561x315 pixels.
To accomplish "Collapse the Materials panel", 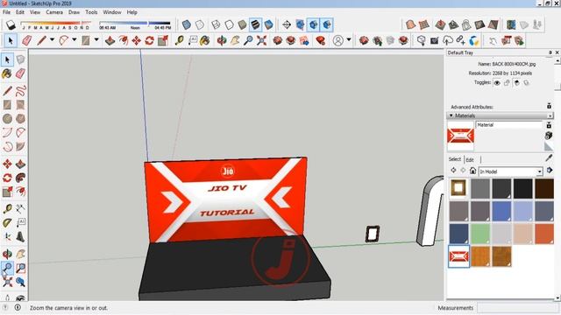I will tap(451, 115).
